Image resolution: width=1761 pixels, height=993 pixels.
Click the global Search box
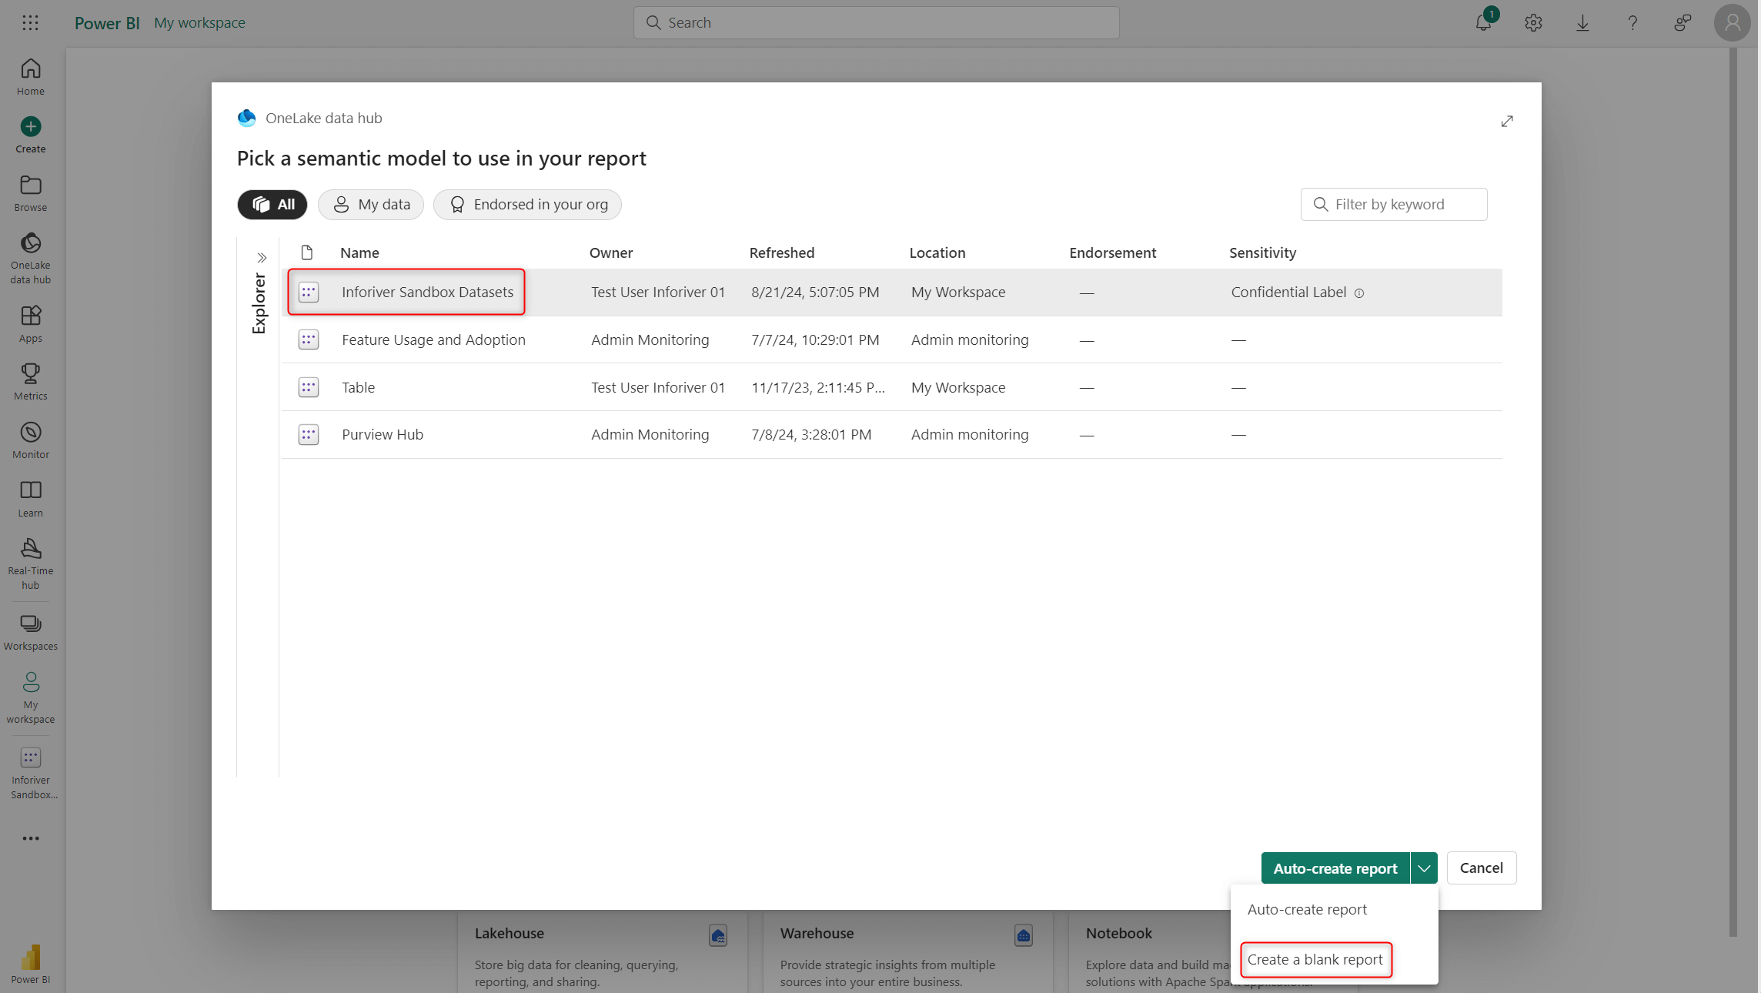coord(876,22)
